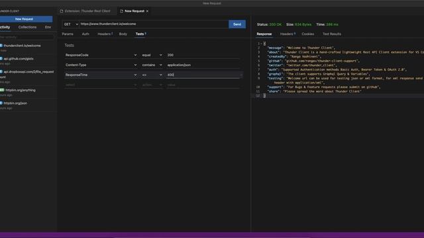This screenshot has height=238, width=424.
Task: Open the empty select test dropdown
Action: 101,85
